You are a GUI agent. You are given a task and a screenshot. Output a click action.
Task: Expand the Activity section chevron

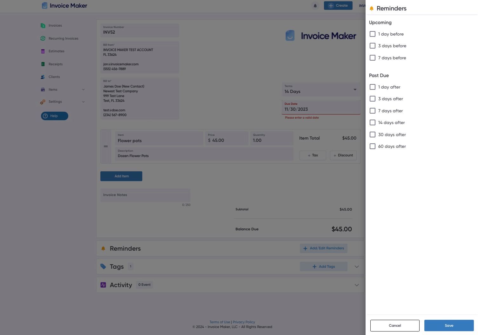point(357,285)
